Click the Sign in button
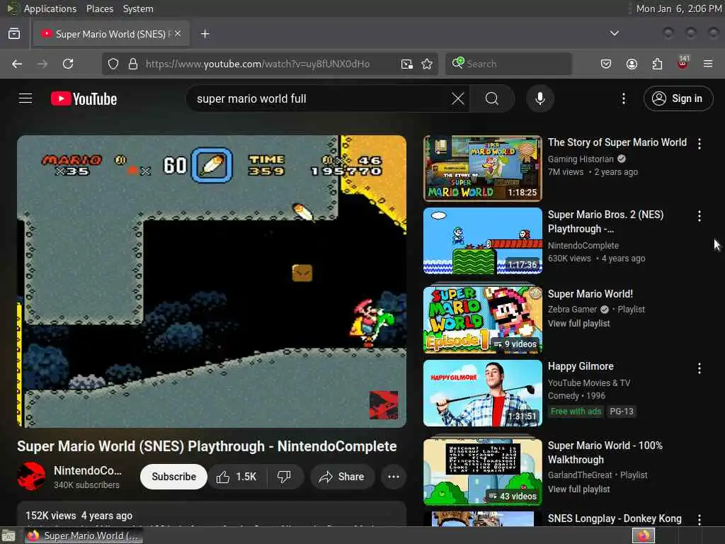This screenshot has height=544, width=725. (x=678, y=98)
